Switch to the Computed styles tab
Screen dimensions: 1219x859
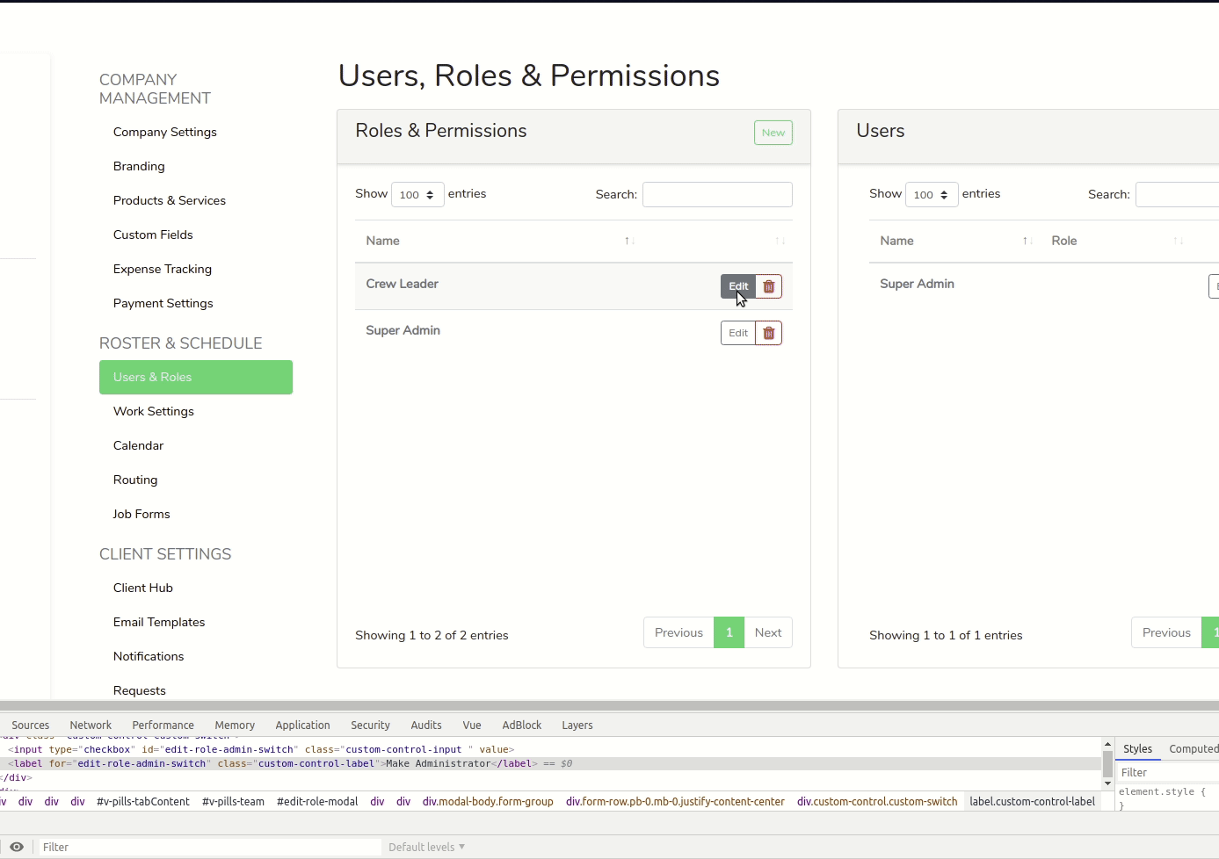(x=1192, y=748)
